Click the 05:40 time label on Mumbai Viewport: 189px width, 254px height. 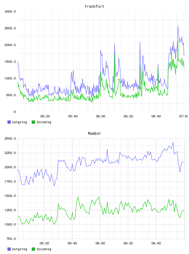click(72, 243)
